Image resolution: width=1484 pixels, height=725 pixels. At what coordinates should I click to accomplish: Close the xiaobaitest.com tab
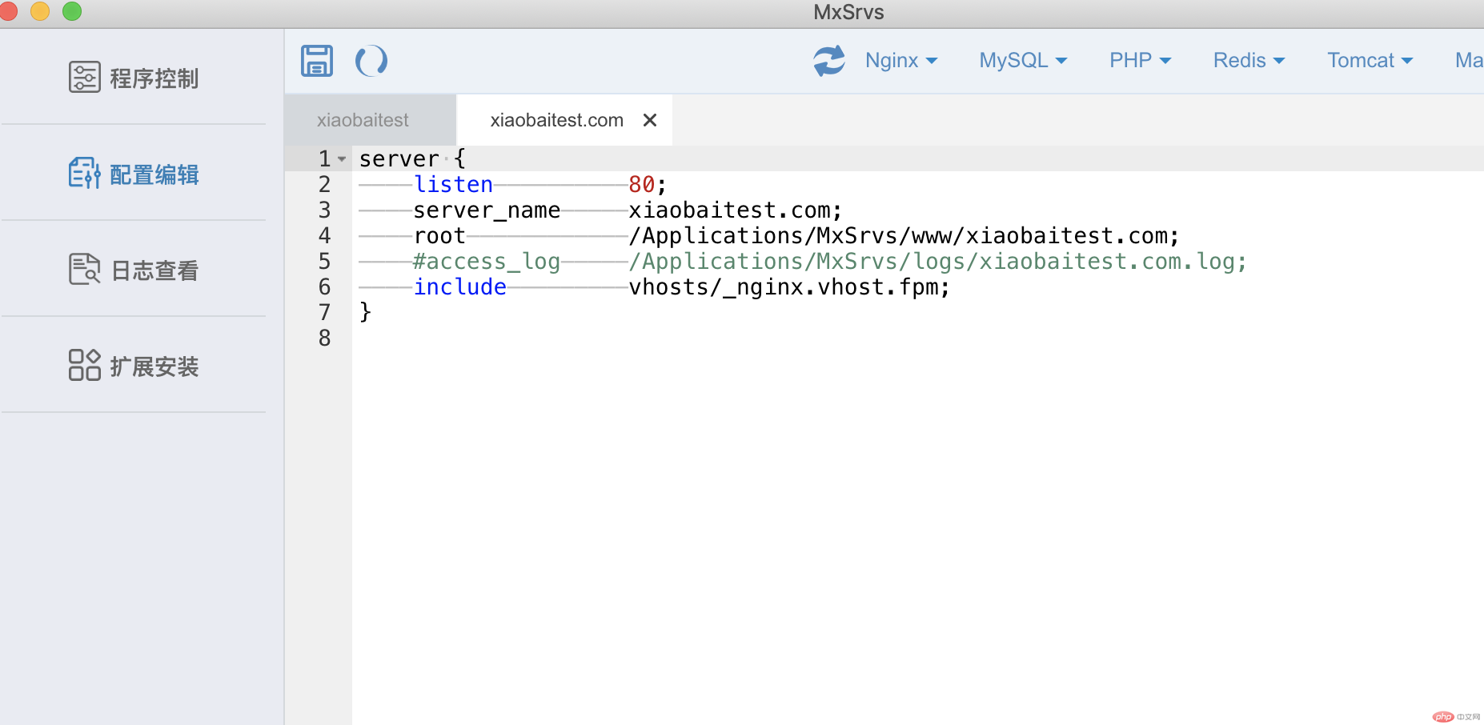pos(650,120)
